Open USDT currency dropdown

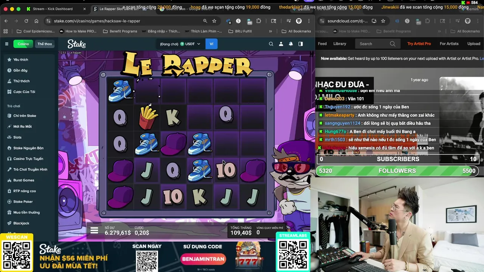[190, 44]
